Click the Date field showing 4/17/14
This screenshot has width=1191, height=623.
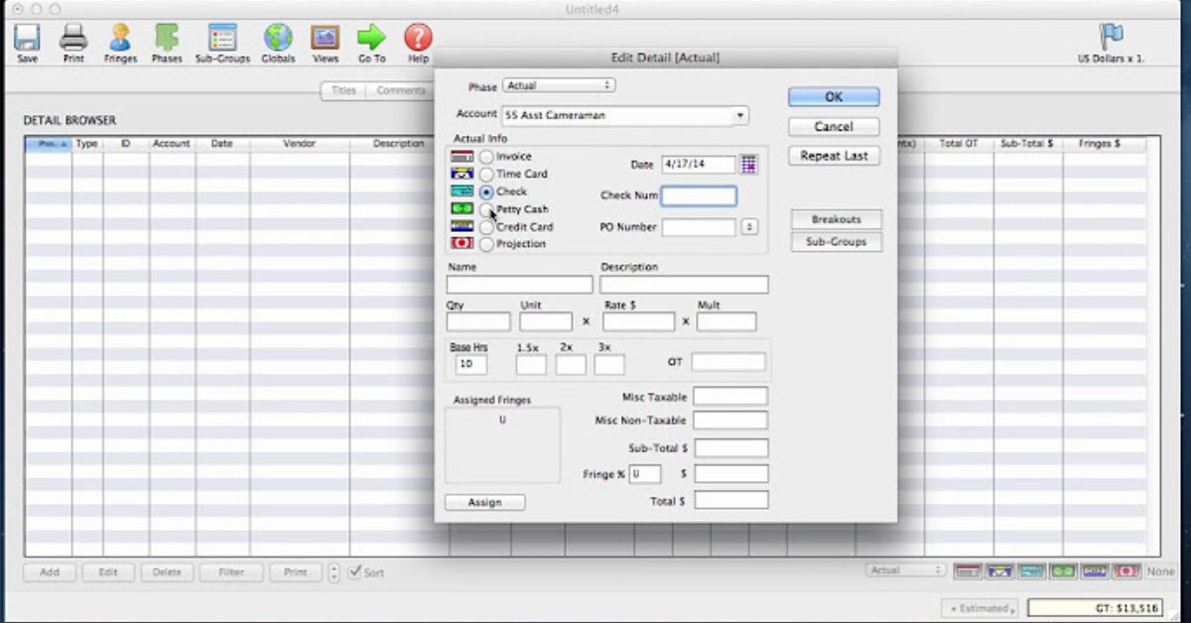coord(699,165)
